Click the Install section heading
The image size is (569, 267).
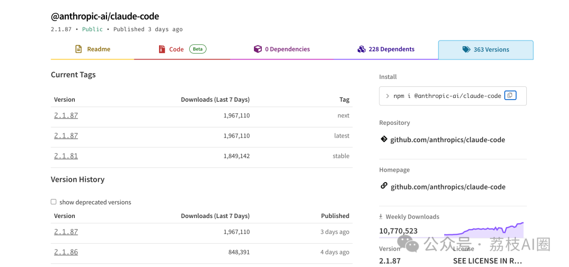pos(388,76)
